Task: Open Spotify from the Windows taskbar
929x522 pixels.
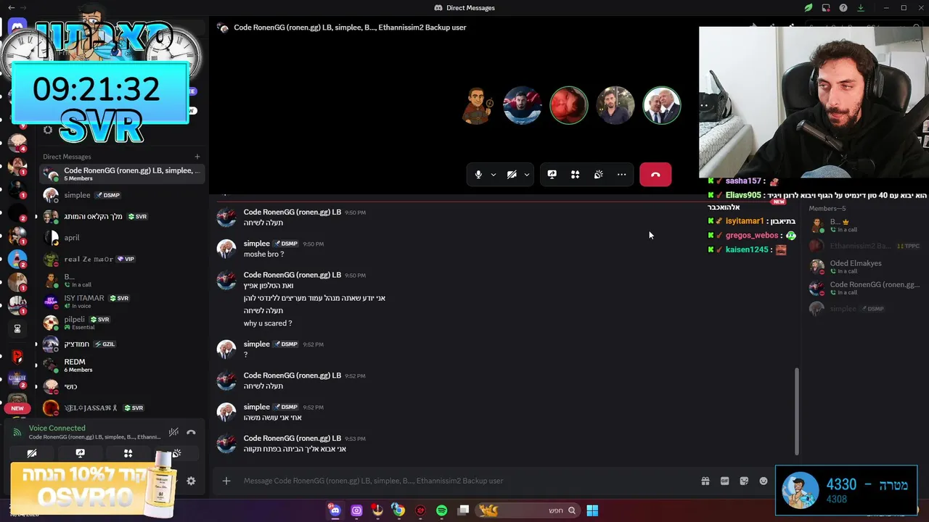Action: (441, 510)
